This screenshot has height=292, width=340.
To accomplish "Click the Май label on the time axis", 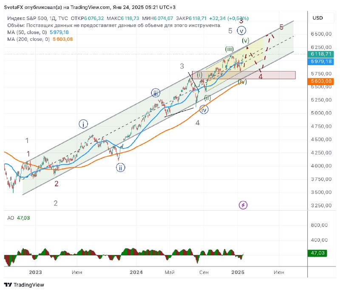I will [170, 272].
